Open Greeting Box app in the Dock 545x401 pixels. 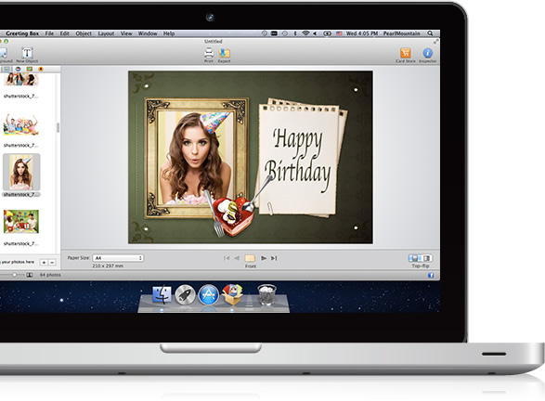point(232,294)
